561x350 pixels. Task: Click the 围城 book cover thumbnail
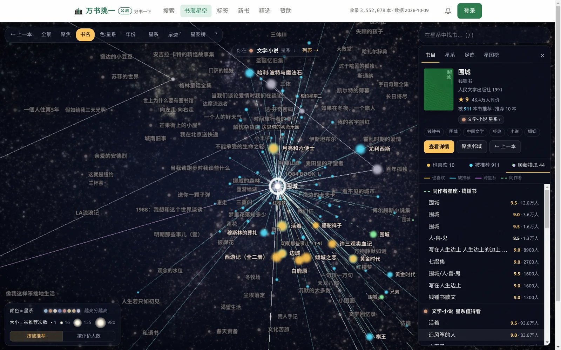(439, 90)
